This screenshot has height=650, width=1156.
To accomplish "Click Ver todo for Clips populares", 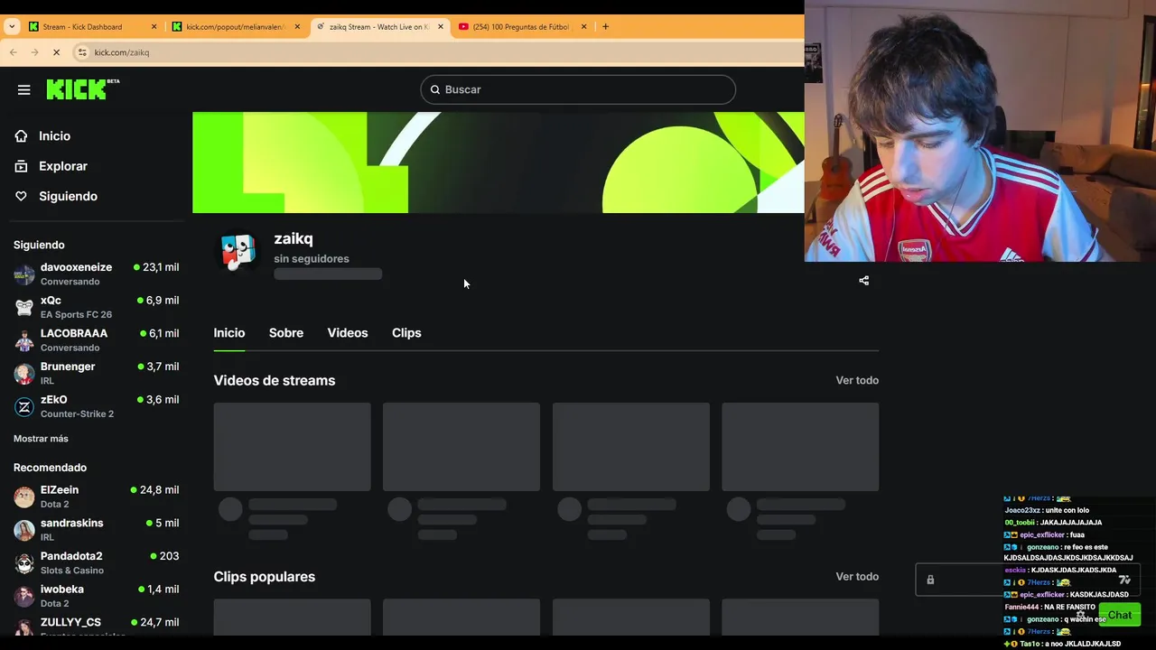I will pos(857,577).
